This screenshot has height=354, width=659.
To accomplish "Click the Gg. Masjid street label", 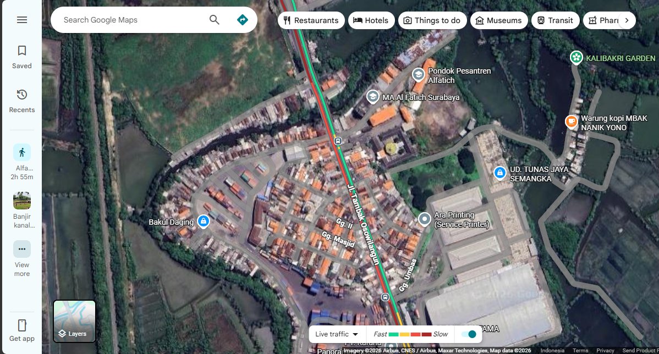I will (x=338, y=239).
